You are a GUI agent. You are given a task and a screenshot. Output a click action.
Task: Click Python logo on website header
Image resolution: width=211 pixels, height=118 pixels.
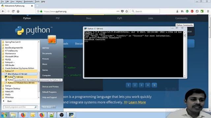[x=34, y=30]
